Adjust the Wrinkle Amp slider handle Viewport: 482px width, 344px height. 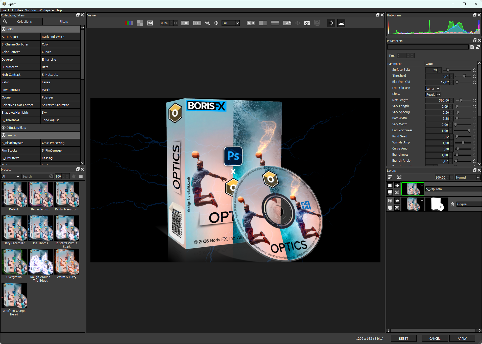[x=463, y=143]
